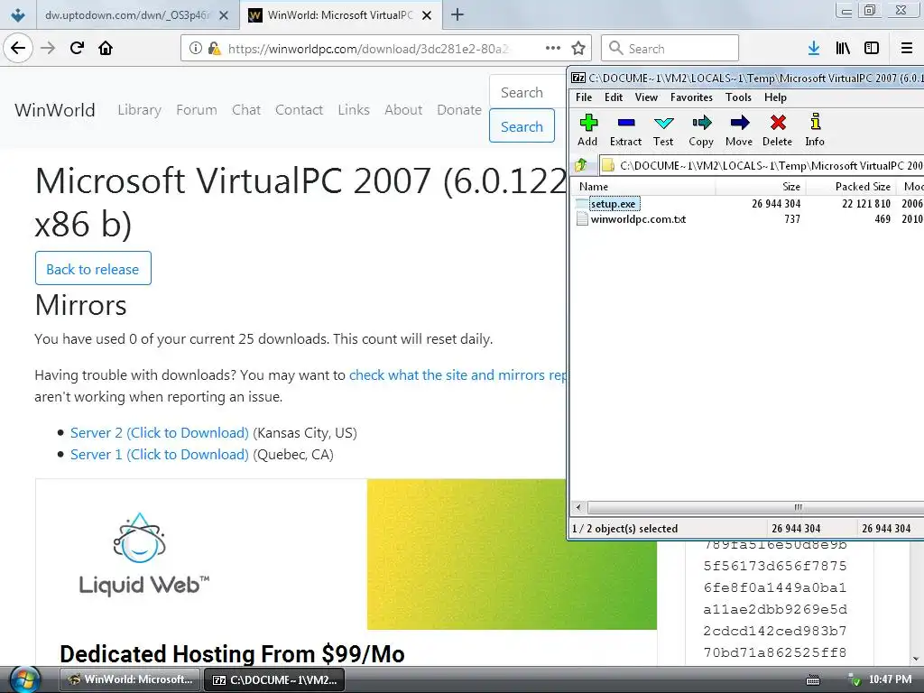Open the Info tool in 7-Zip

(x=815, y=130)
